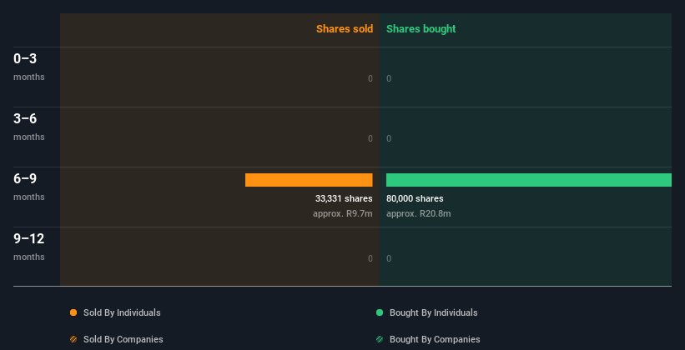Click the 6–9 months row label

pos(29,187)
